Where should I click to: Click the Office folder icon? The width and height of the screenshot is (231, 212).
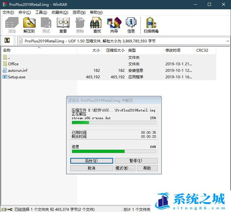[x=5, y=64]
